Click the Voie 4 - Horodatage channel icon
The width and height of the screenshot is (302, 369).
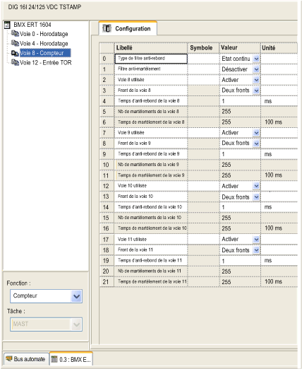15,43
